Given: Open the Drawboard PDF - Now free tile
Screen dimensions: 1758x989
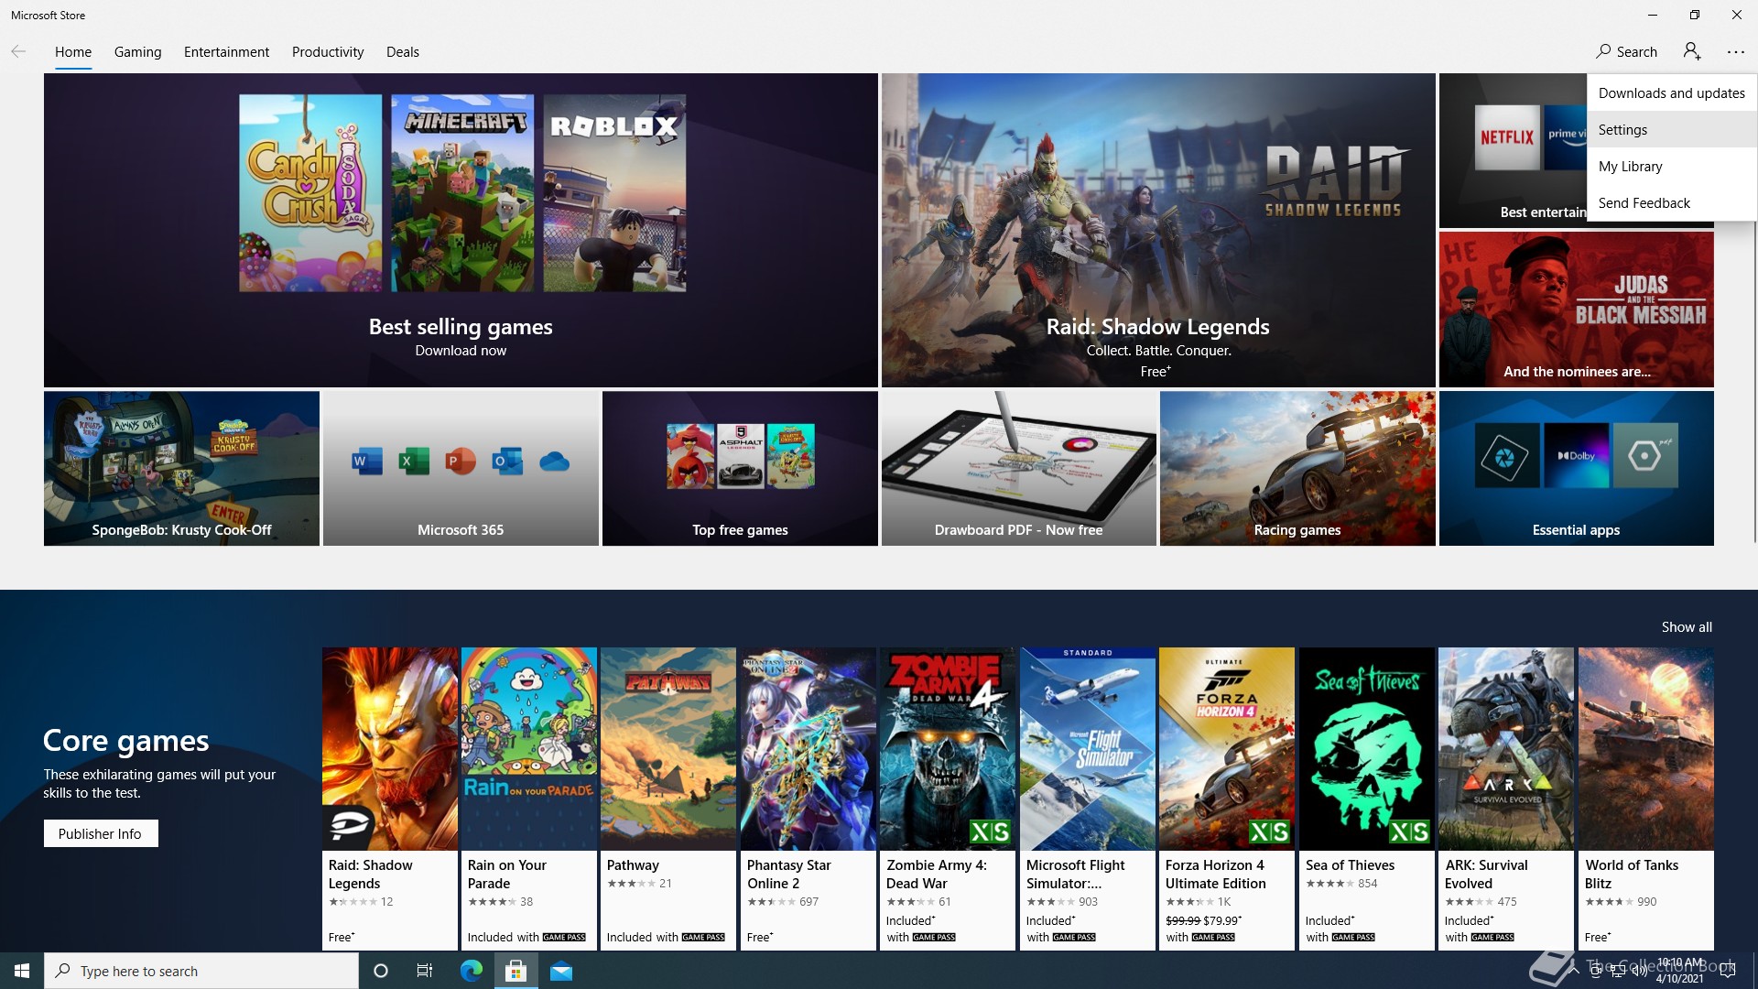Looking at the screenshot, I should coord(1019,469).
